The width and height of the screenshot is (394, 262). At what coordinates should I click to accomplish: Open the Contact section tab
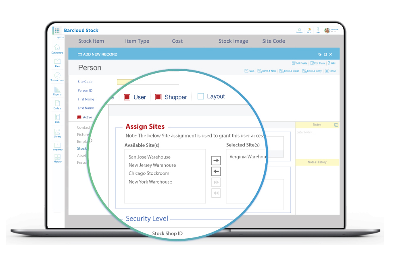coord(83,127)
